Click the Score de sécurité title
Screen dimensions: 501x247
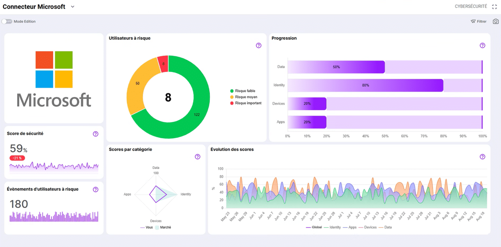coord(25,134)
